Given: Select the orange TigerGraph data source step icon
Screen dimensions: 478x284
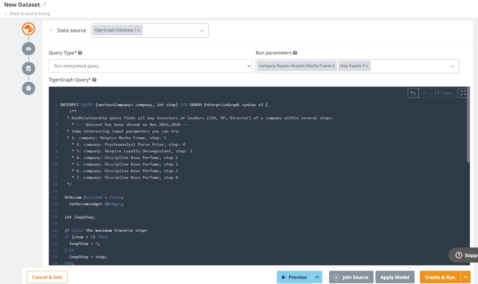Looking at the screenshot, I should coord(28,29).
